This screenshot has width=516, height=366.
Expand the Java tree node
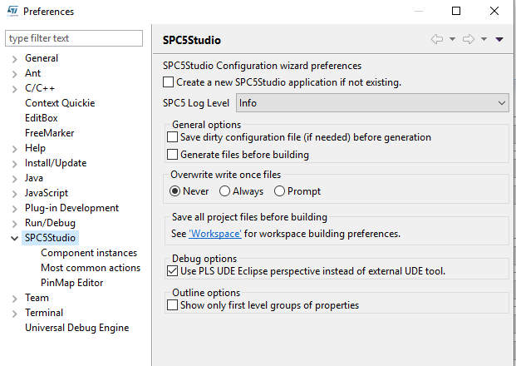14,179
